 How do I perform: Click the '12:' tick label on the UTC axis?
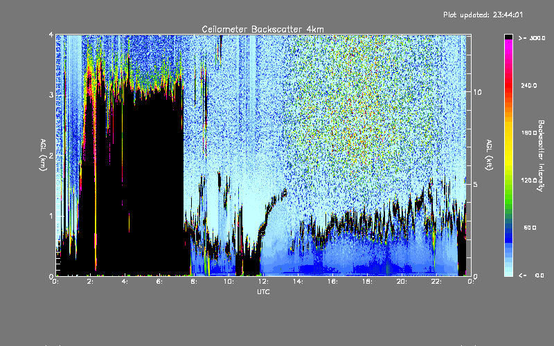(263, 282)
